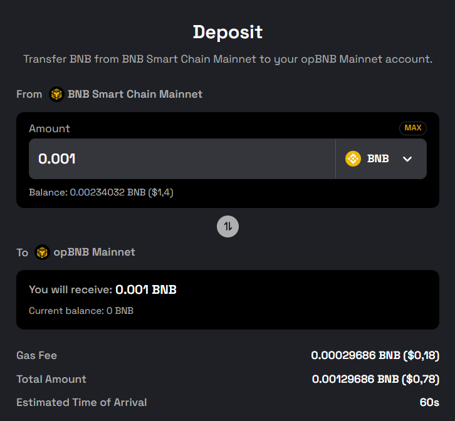Focus the amount input showing 0.001
Image resolution: width=455 pixels, height=421 pixels.
point(182,159)
